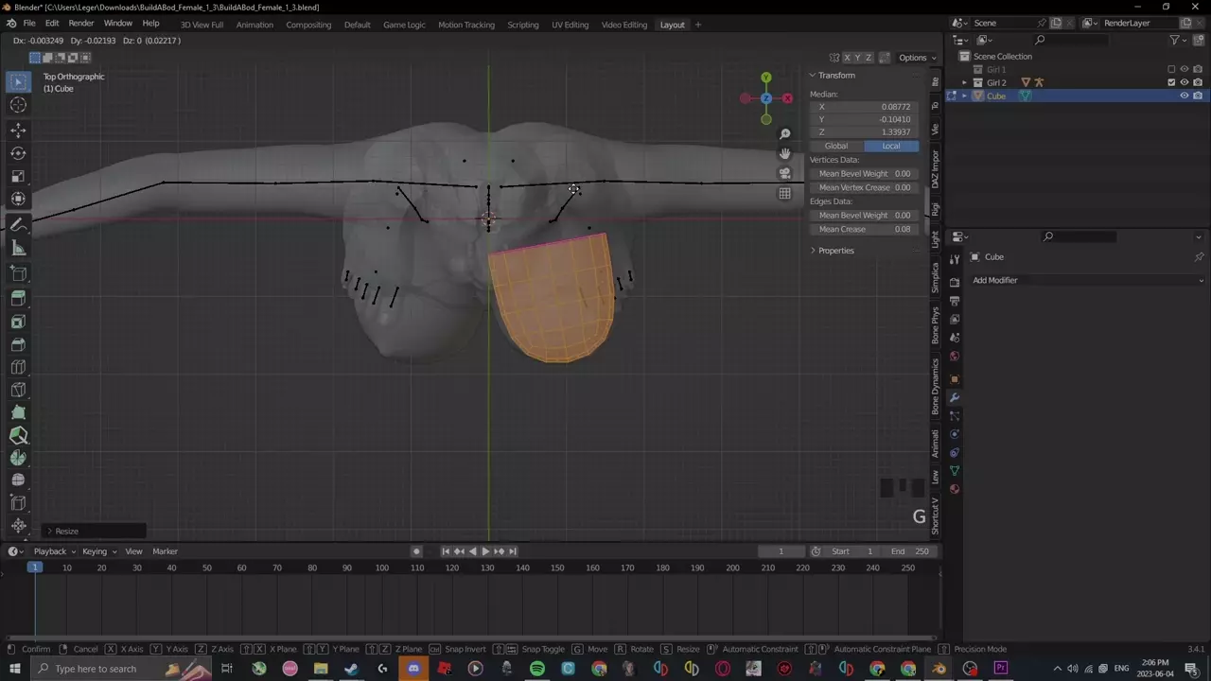Hide Girl 2 collection in viewport
The image size is (1211, 681).
click(x=1184, y=82)
